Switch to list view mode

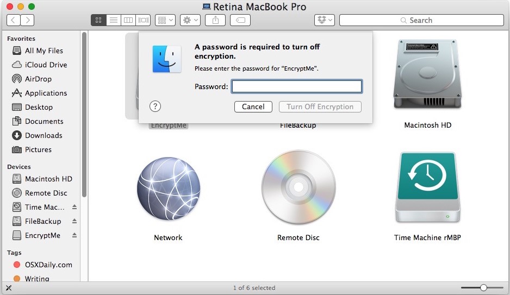click(114, 20)
